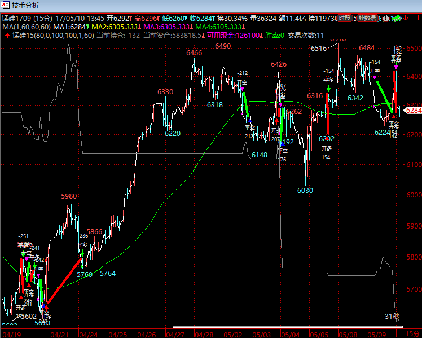Click the green chip icon in header
This screenshot has height=338, width=422.
(x=397, y=19)
